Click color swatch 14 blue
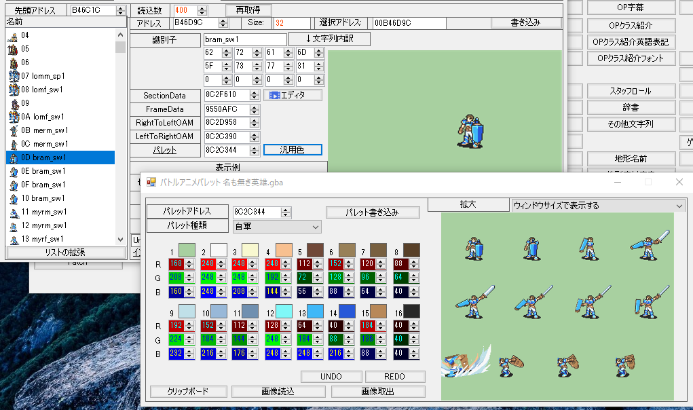 pyautogui.click(x=347, y=311)
